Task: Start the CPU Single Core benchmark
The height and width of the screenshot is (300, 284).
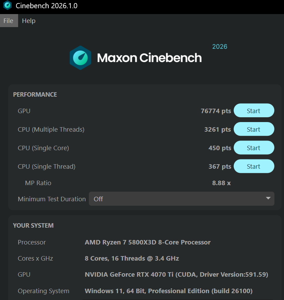Action: coord(254,147)
